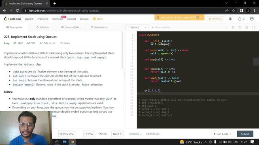Screen dimensions: 259x145
Task: Open editor settings clock icon
Action: [x=246, y=27]
